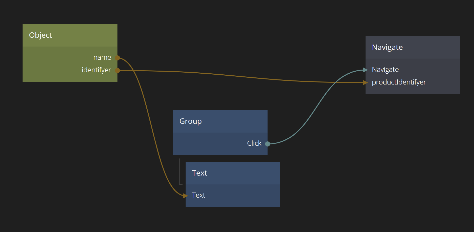474x232 pixels.
Task: Click the name port label on Object
Action: 102,58
